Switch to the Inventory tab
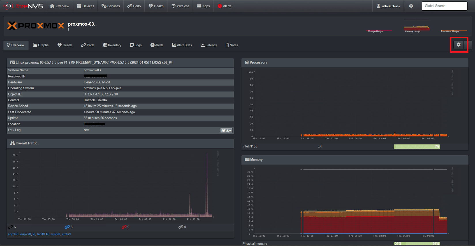 112,45
